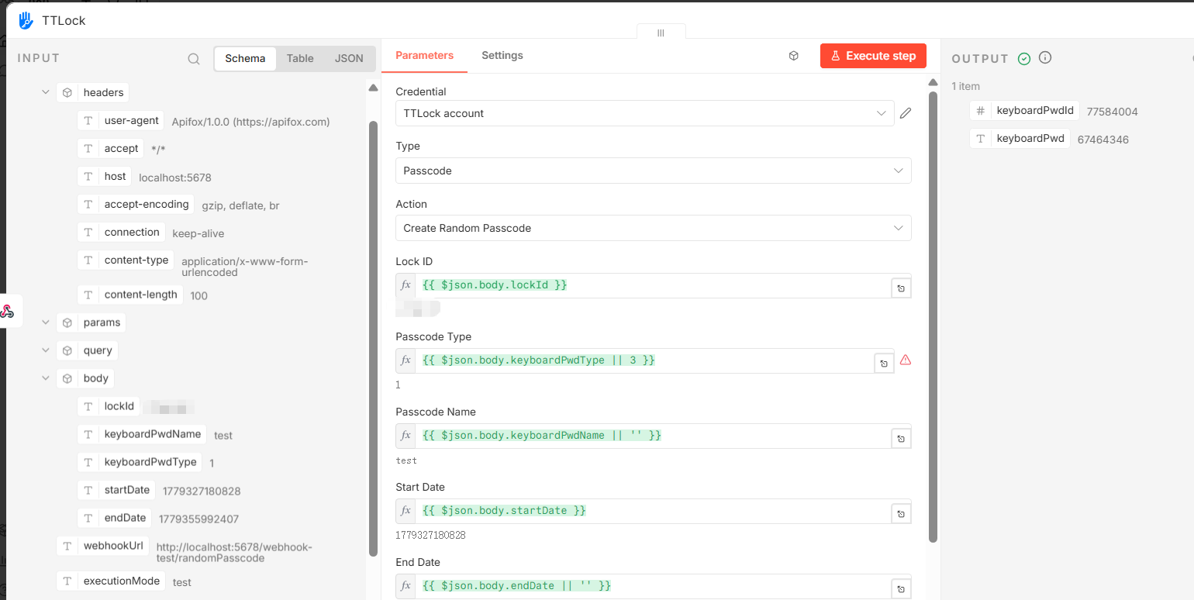Click the cube icon beside headers

pos(67,93)
